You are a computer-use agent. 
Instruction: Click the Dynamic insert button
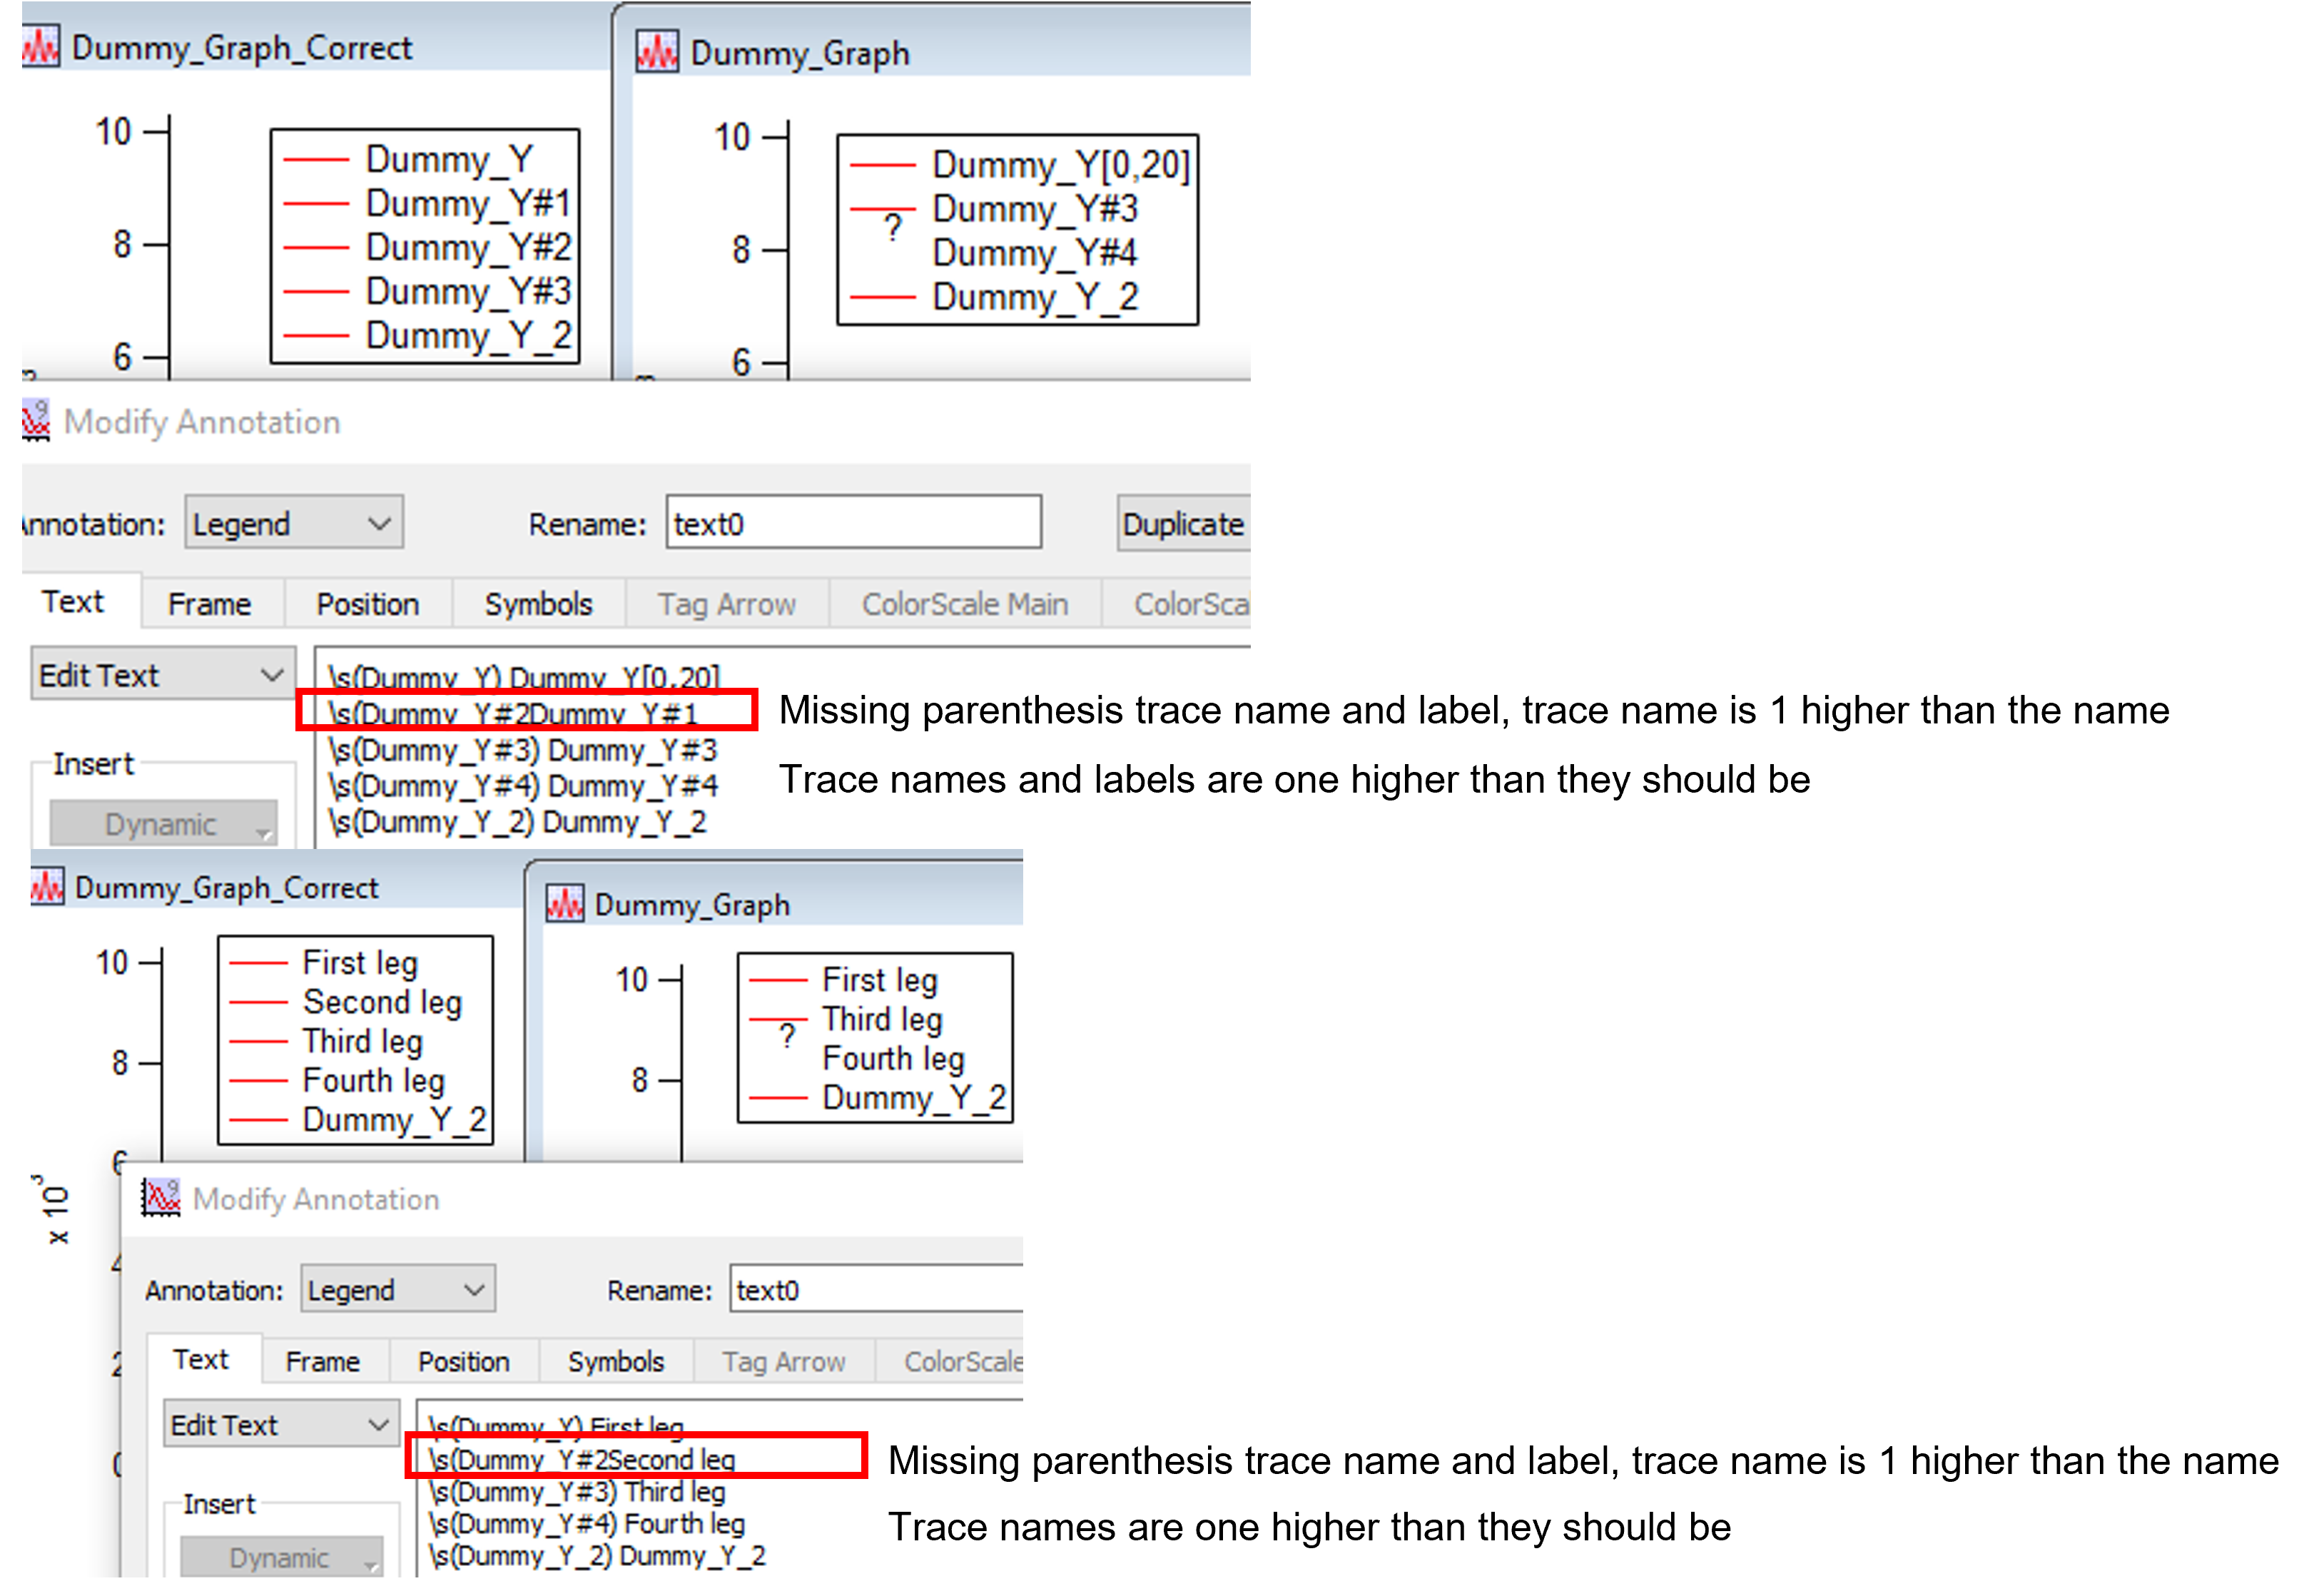(162, 824)
